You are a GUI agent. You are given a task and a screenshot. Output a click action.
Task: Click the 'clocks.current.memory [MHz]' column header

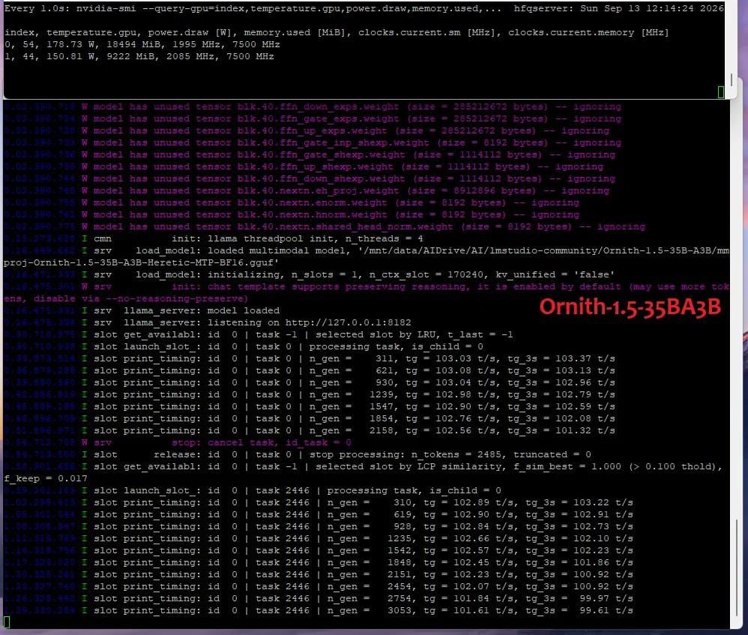coord(588,32)
